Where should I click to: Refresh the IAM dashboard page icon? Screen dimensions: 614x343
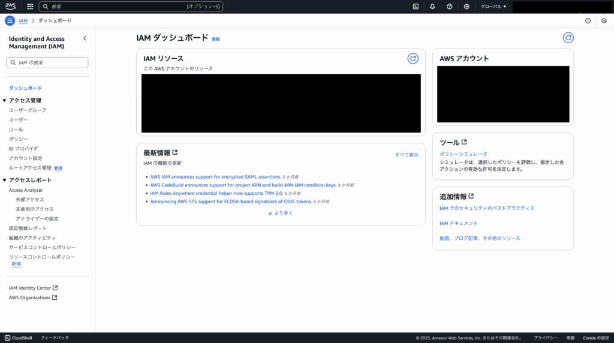[x=568, y=38]
